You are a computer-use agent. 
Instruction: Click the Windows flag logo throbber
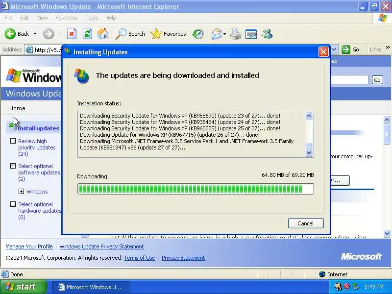click(x=382, y=18)
